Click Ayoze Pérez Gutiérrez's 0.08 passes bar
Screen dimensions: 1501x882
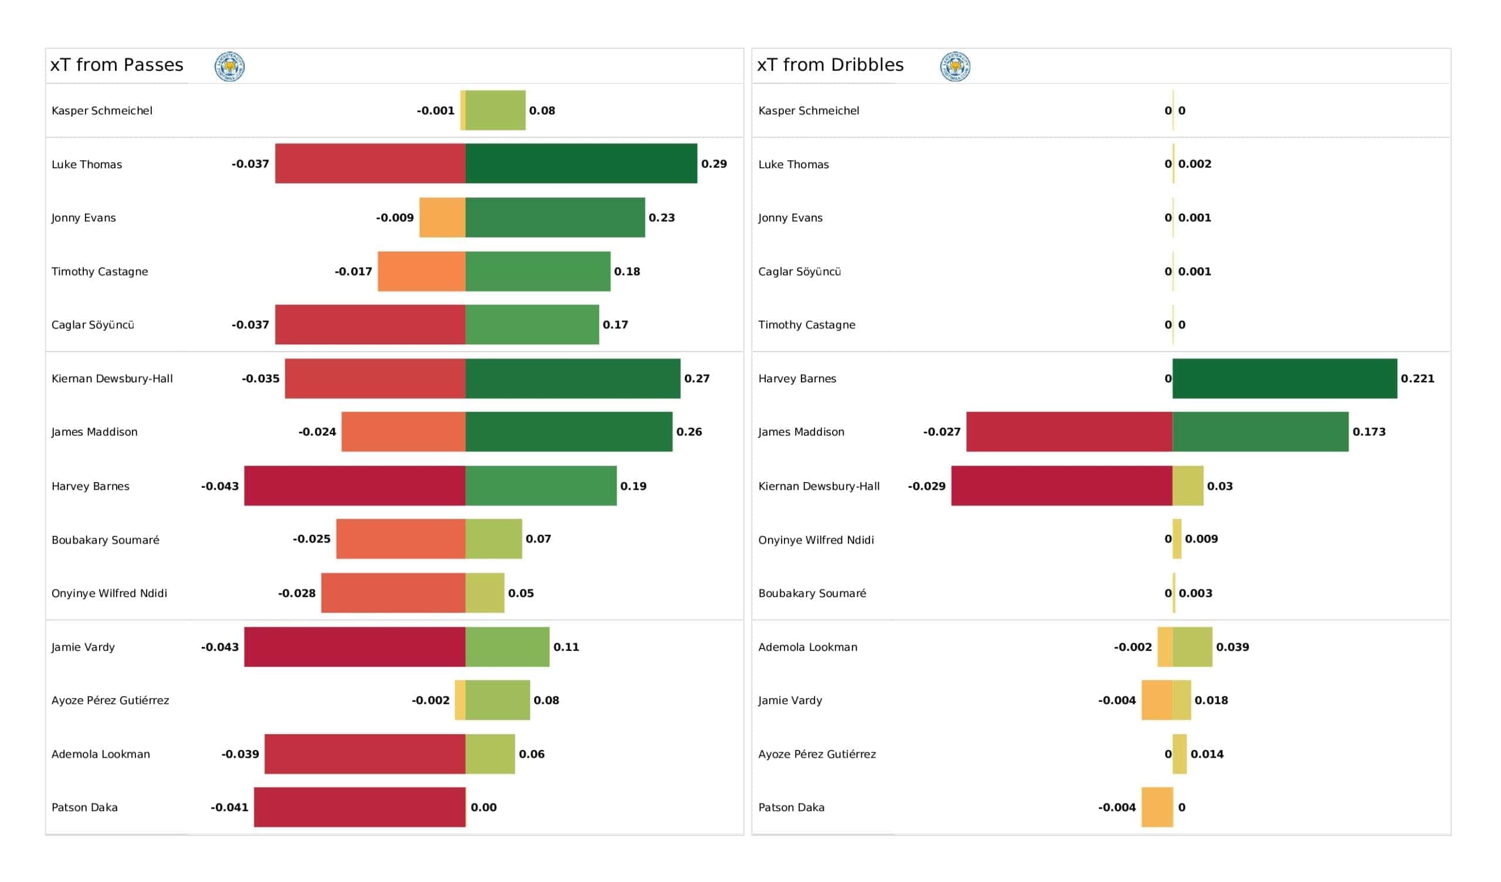click(498, 700)
